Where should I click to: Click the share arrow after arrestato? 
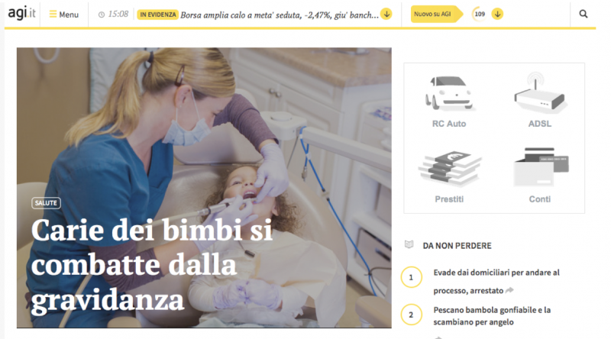(509, 290)
